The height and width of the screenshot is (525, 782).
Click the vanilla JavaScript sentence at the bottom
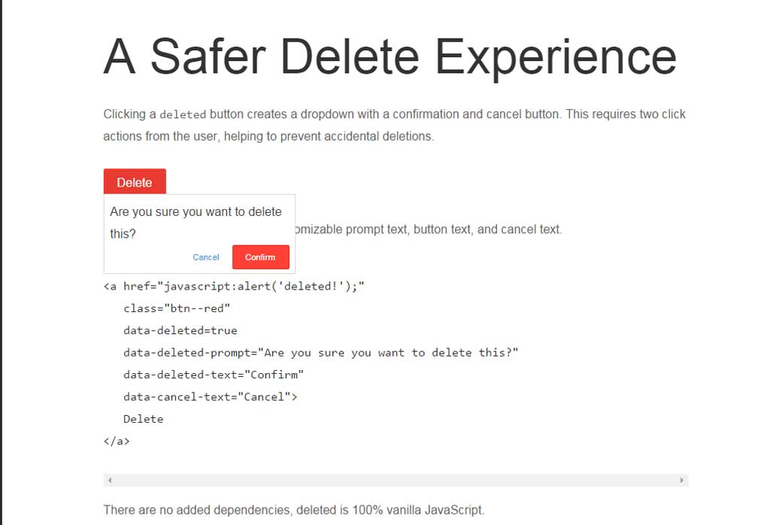293,509
